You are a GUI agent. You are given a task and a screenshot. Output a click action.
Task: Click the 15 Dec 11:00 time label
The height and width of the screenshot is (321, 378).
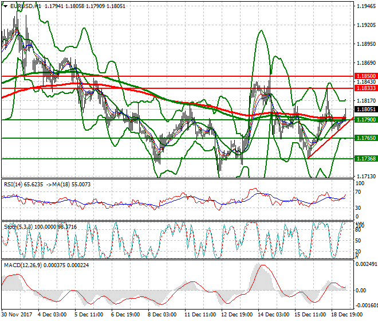310,315
